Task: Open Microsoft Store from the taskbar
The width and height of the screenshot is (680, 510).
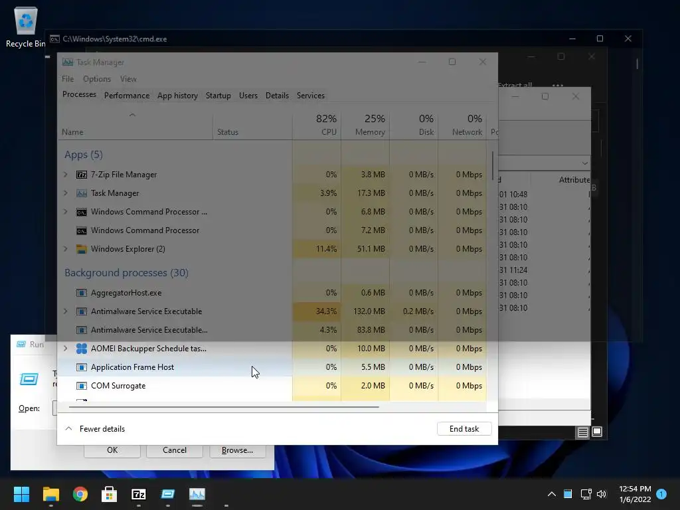Action: pos(110,494)
